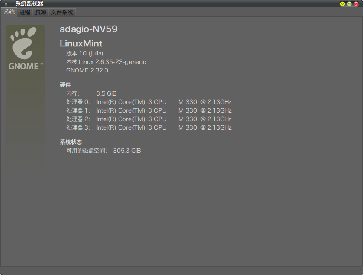Screen dimensions: 363x275
Task: Select the 版本 10 (julia) line
Action: click(85, 53)
